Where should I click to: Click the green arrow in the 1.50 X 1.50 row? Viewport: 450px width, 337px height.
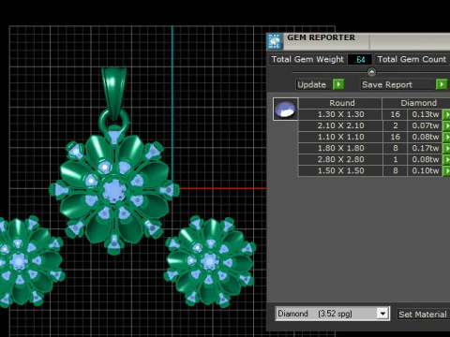(446, 170)
